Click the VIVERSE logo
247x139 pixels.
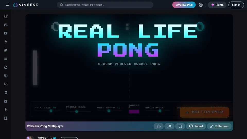point(25,5)
